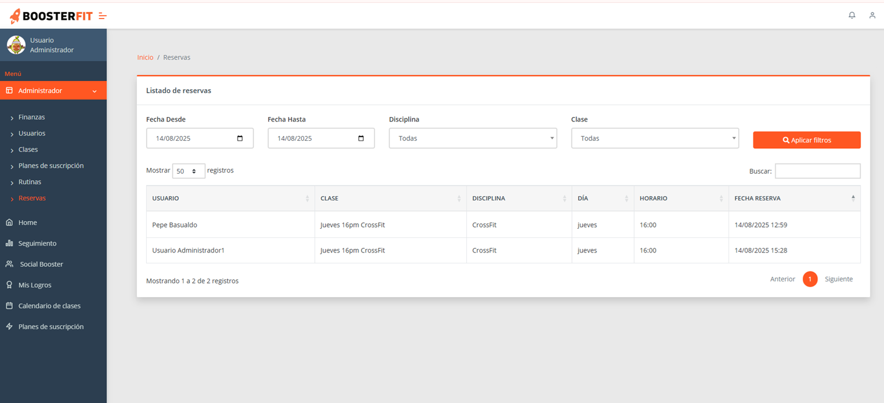Open Usuarios in the sidebar

coord(32,133)
